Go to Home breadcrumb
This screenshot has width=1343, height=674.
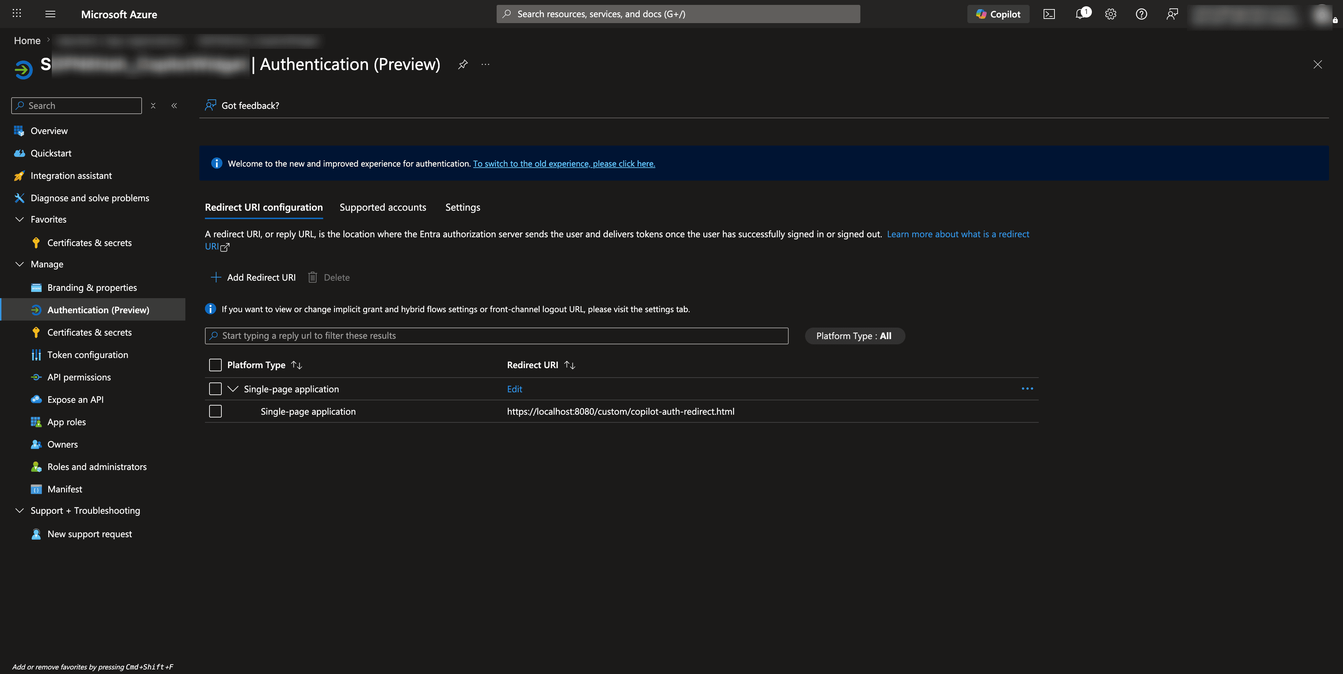[27, 41]
